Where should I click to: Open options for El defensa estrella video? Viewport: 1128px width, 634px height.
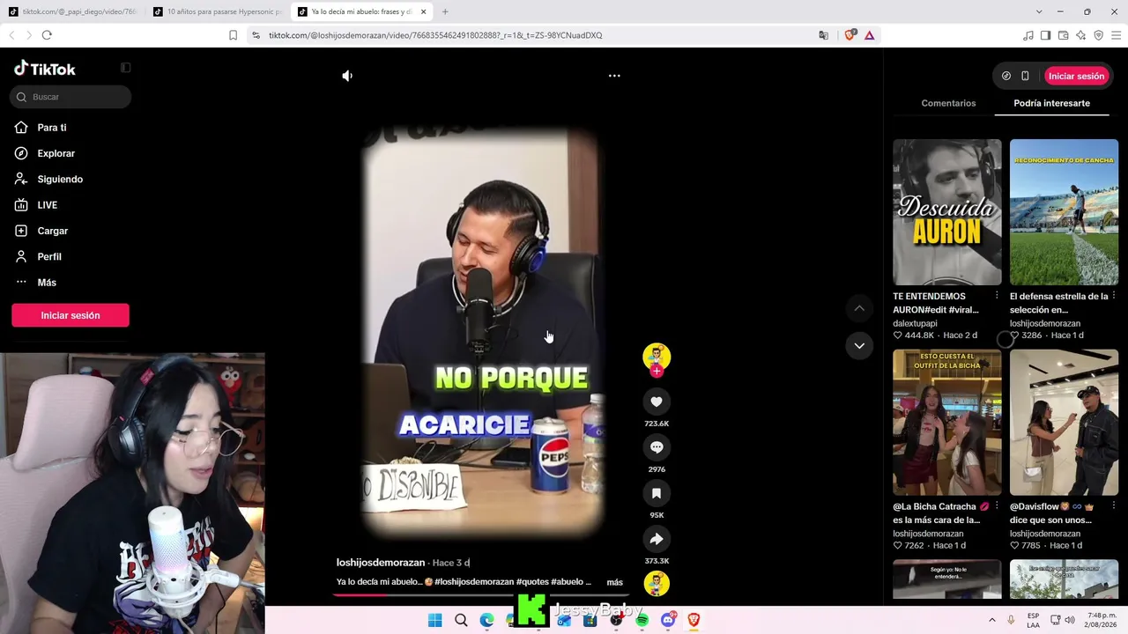(x=1114, y=296)
